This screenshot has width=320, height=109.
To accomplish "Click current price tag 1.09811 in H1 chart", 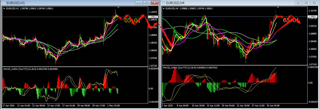I will pyautogui.click(x=153, y=17).
